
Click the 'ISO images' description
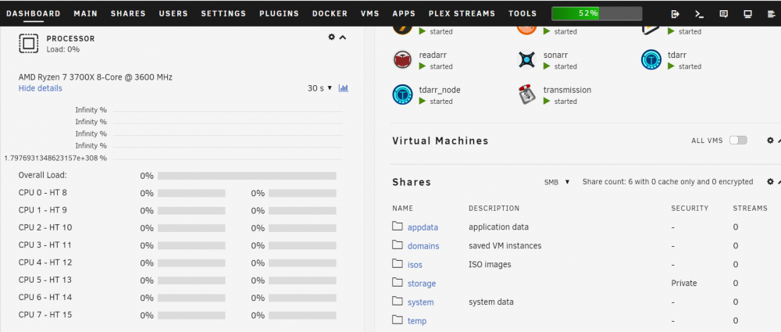490,265
